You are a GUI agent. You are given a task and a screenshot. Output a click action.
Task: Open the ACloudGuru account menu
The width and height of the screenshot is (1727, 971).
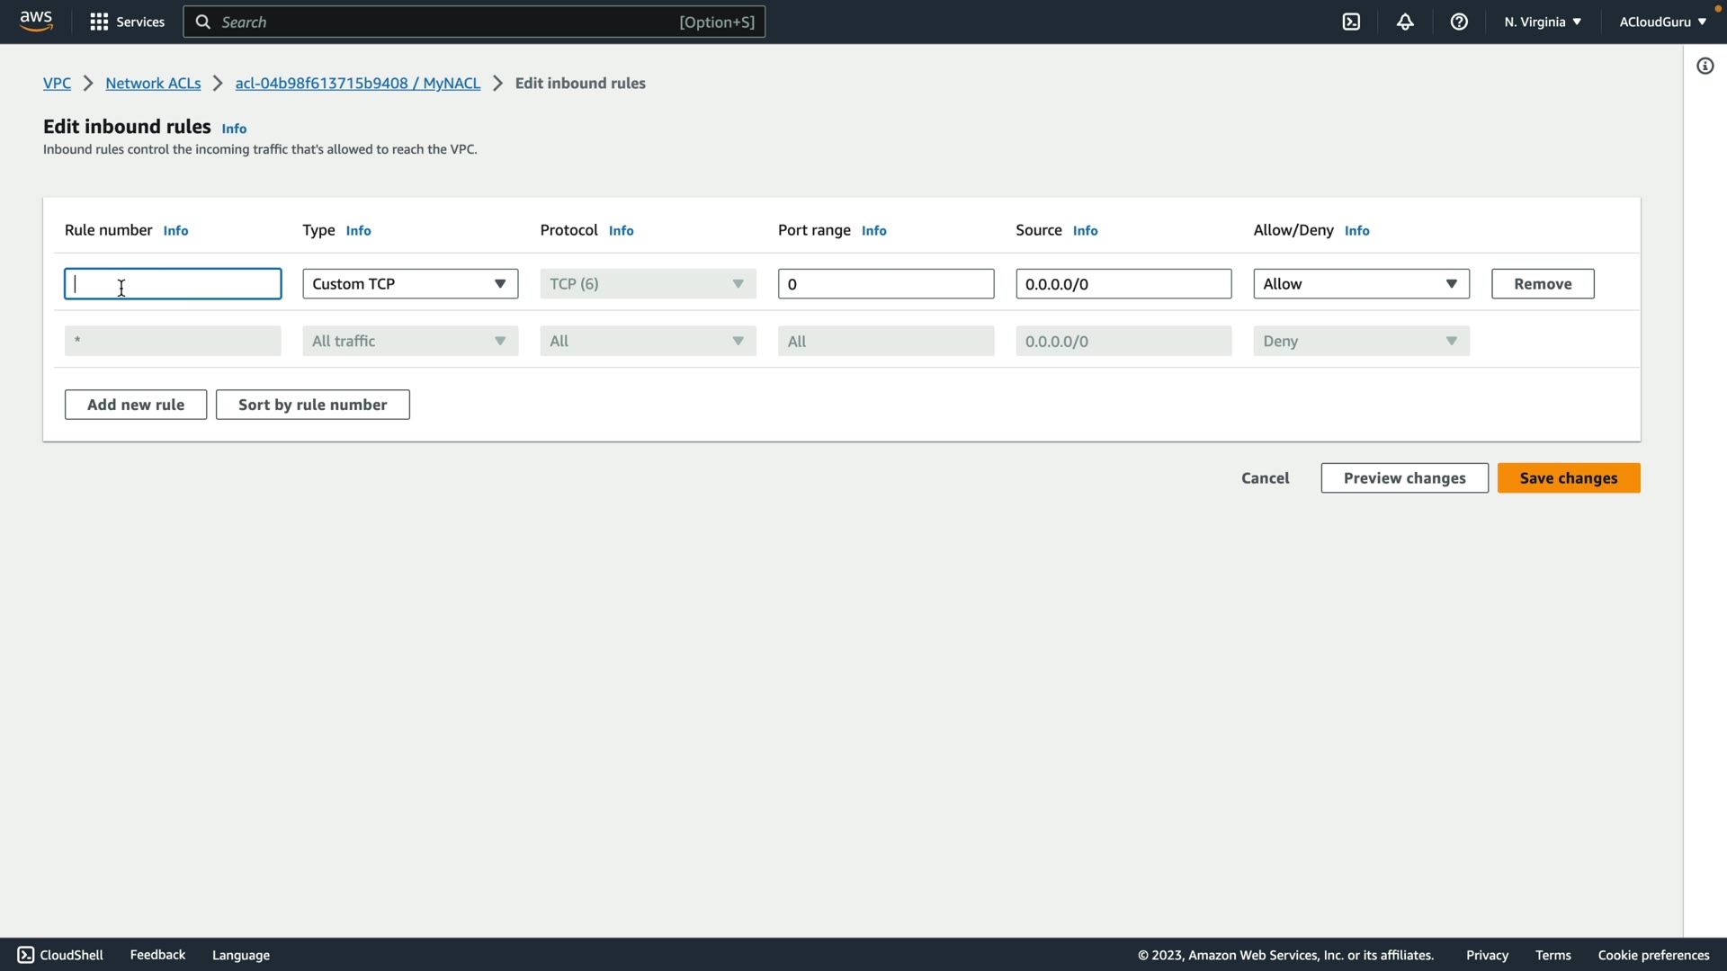tap(1661, 22)
